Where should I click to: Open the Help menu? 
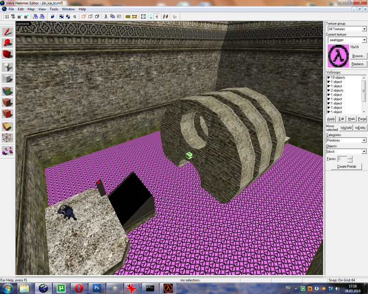pyautogui.click(x=82, y=9)
